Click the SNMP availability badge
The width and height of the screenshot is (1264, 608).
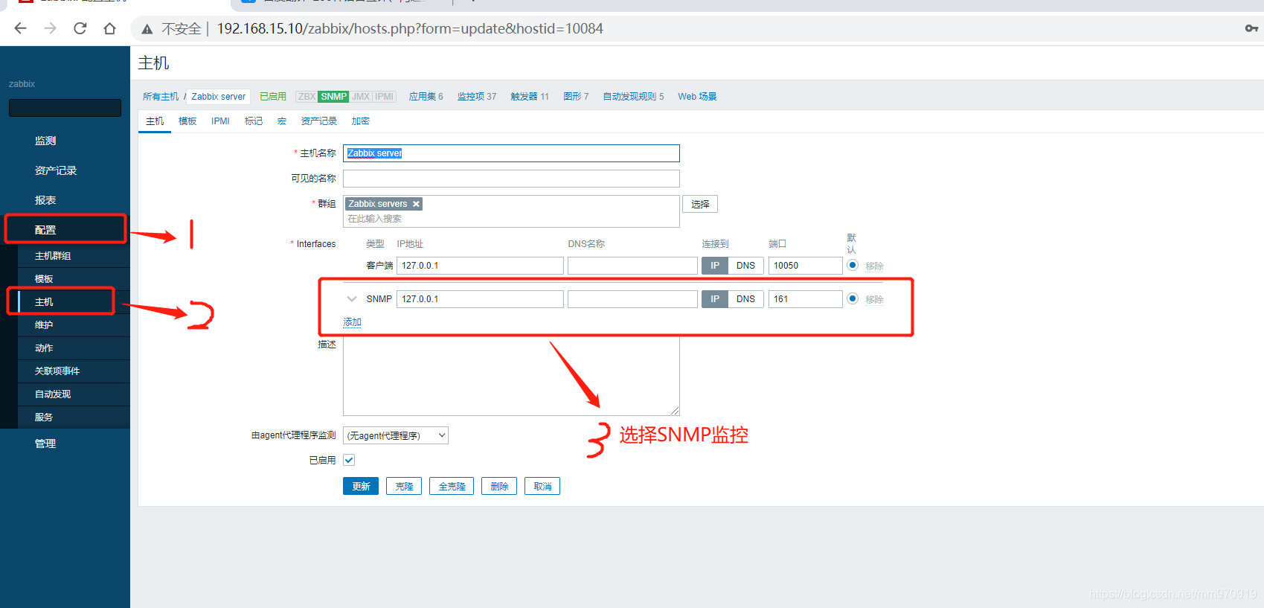[334, 97]
